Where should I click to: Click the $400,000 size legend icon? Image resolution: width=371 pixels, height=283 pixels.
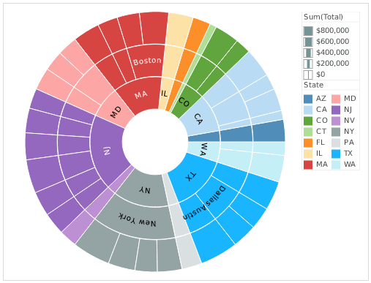click(x=308, y=53)
